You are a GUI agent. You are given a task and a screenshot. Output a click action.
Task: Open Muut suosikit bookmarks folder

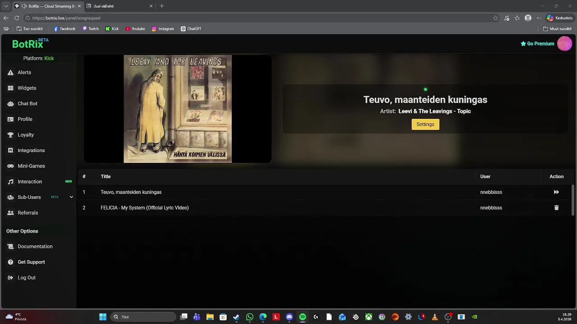coord(557,29)
